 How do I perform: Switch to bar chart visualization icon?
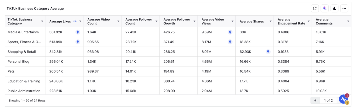tap(334, 8)
